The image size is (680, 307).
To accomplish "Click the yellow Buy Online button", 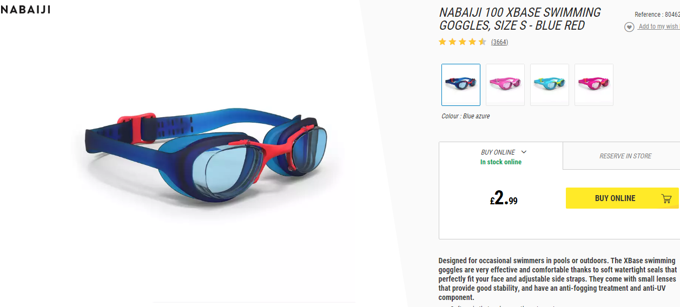I will (x=622, y=198).
